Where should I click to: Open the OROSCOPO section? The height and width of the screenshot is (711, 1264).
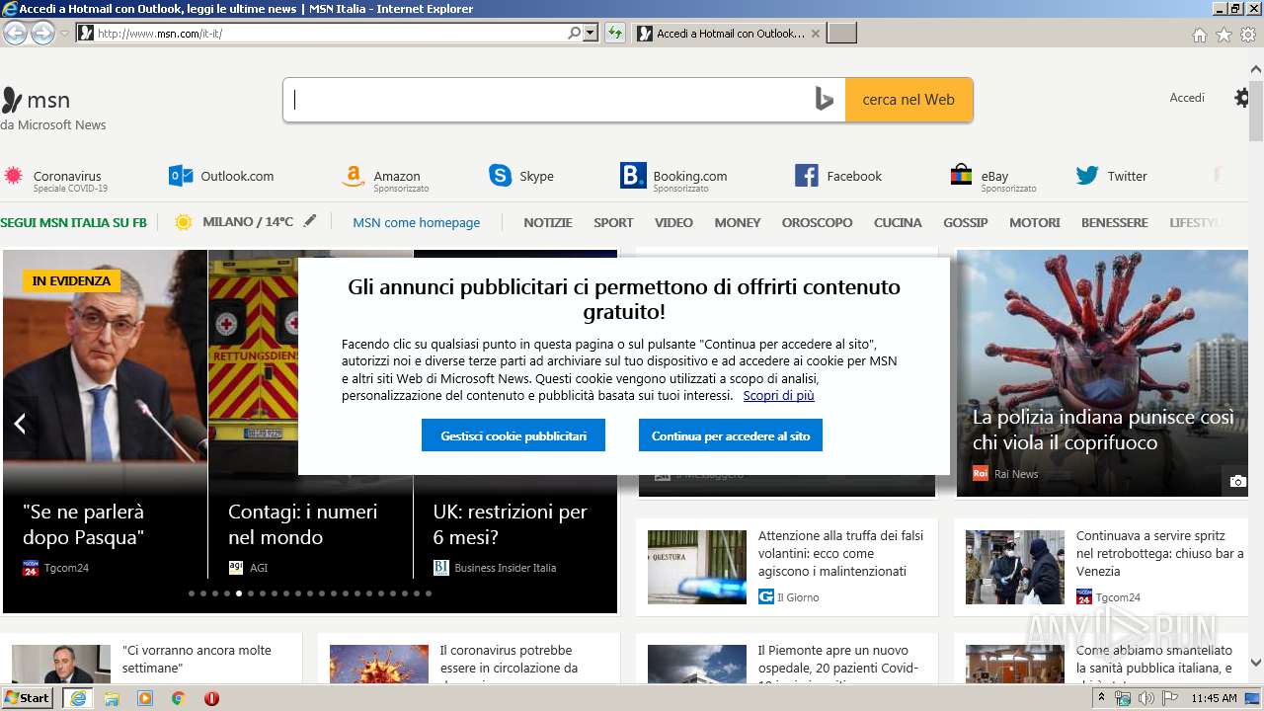(817, 222)
